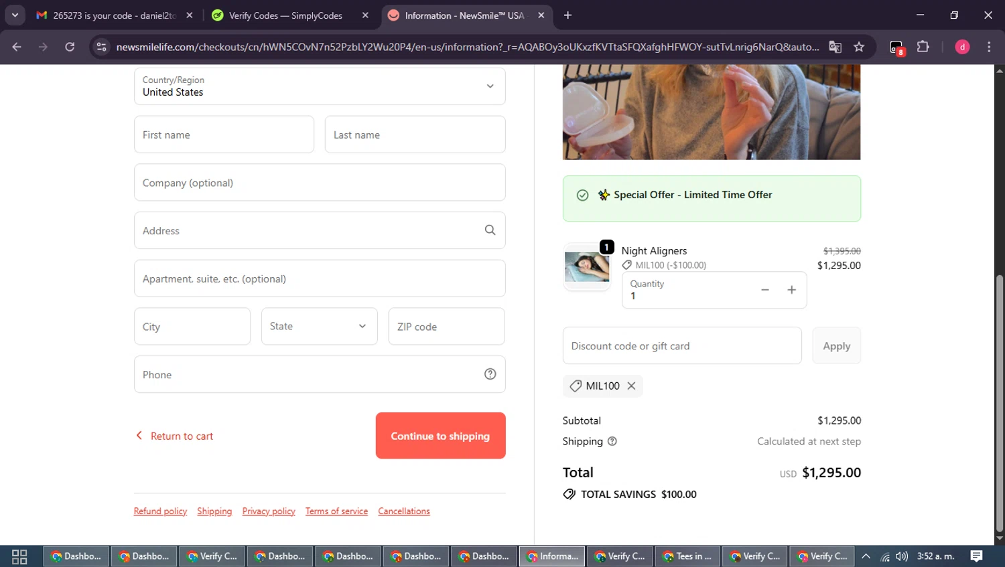The image size is (1005, 567).
Task: Open the State dropdown
Action: click(319, 326)
